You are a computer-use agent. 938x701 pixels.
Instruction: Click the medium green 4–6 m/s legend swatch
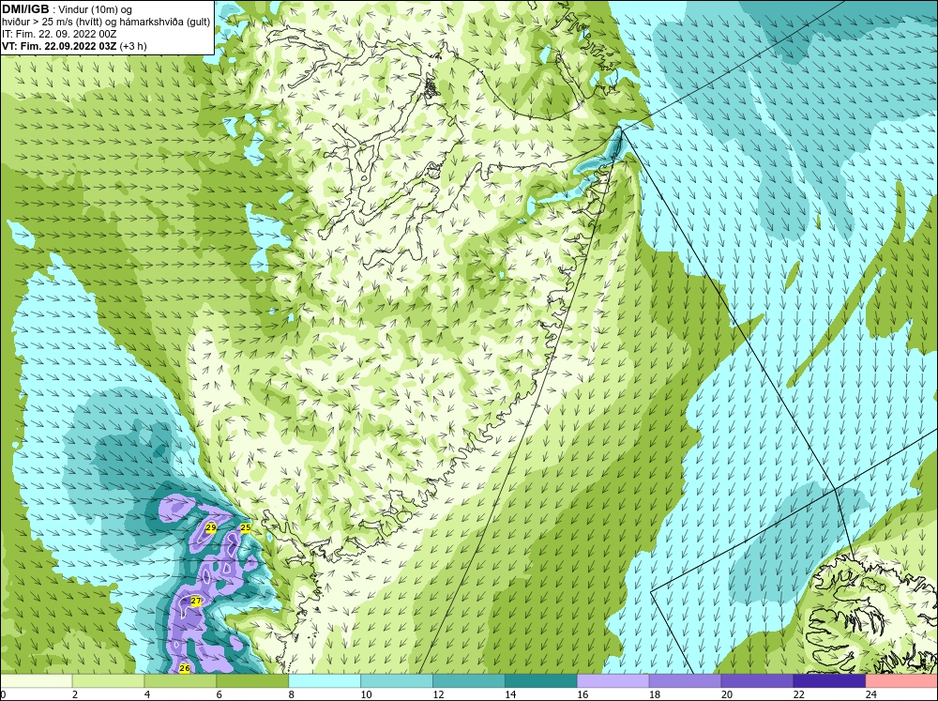click(180, 680)
